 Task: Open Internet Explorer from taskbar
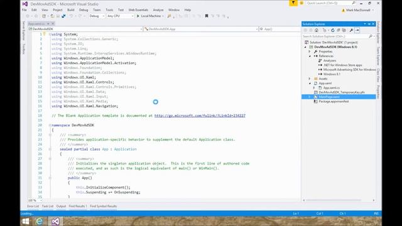click(39, 222)
